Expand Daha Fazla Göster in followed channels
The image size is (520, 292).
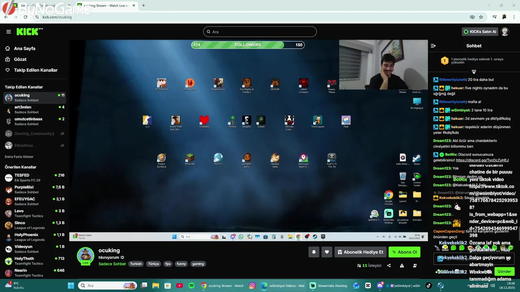[19, 157]
